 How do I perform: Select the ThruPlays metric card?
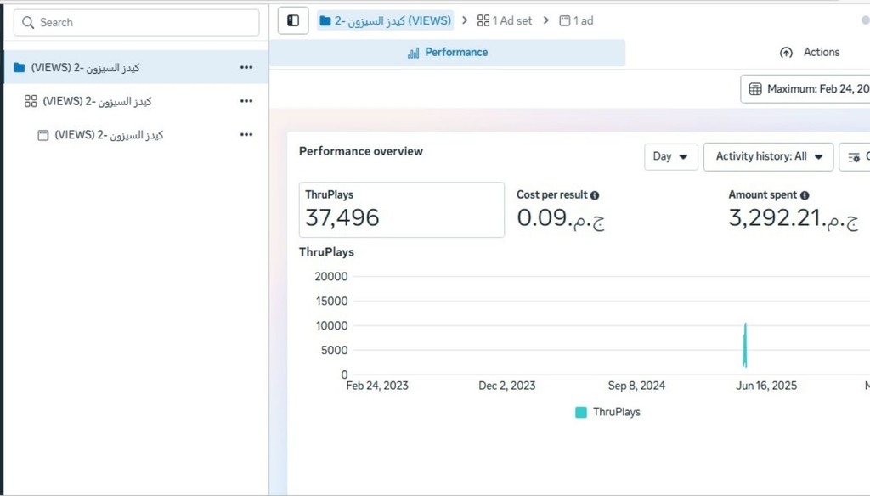(x=401, y=210)
